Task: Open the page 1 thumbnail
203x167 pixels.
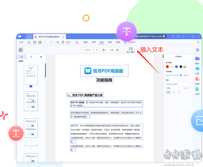Action: pos(31,75)
